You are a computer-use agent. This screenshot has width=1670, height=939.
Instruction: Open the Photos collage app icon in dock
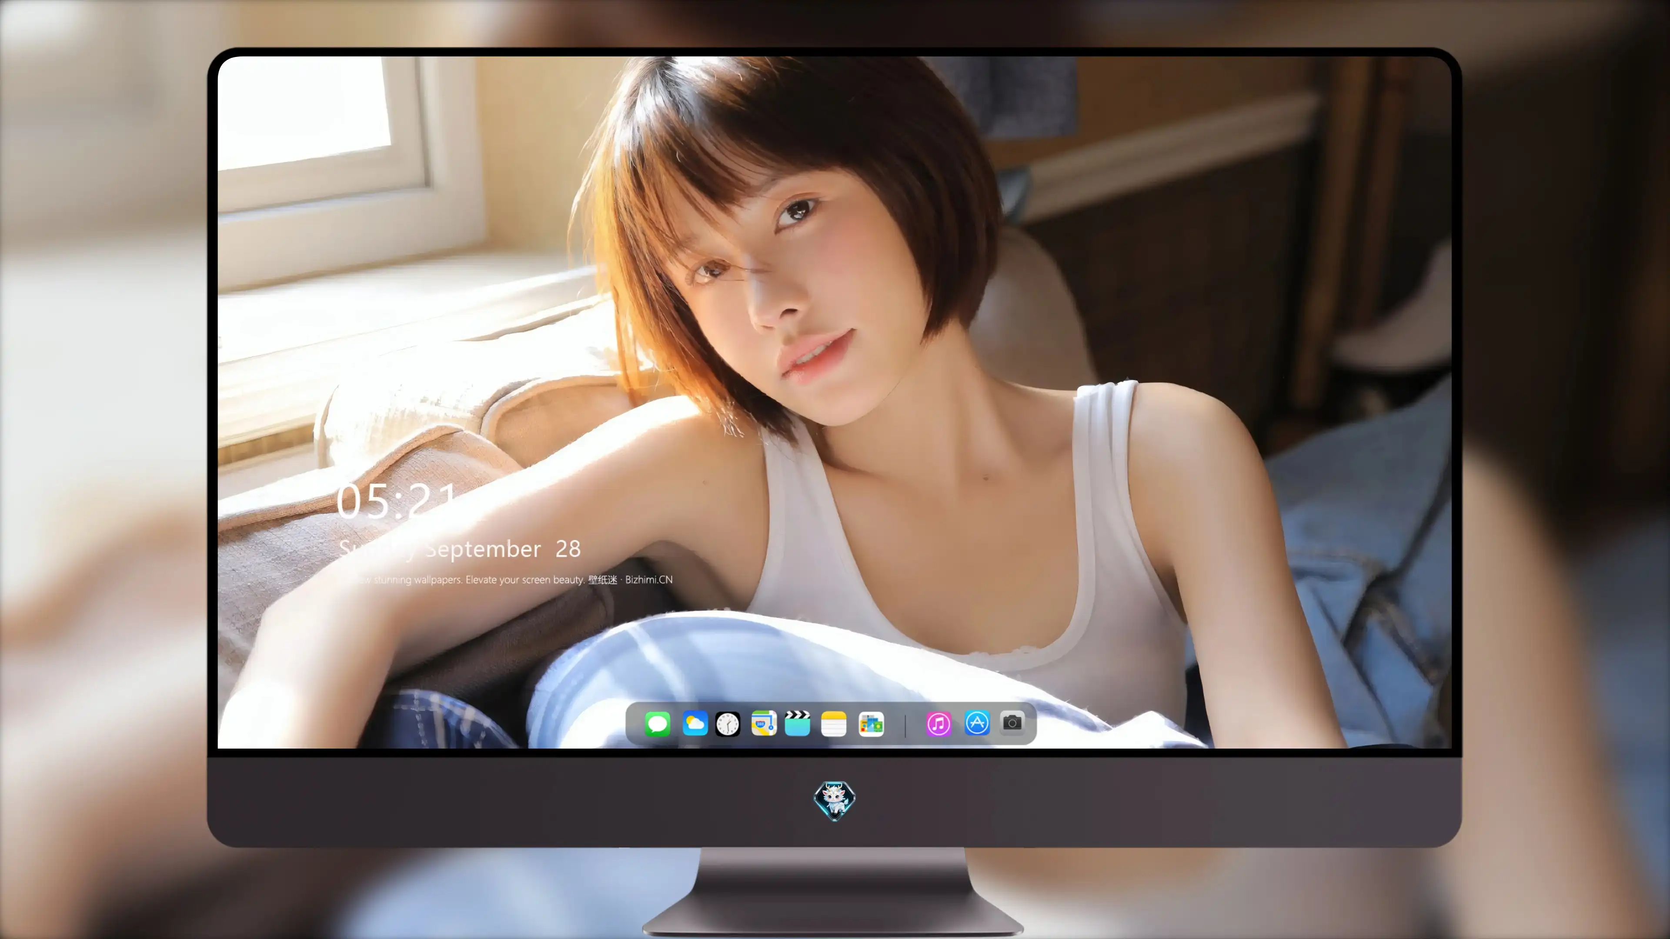tap(871, 724)
